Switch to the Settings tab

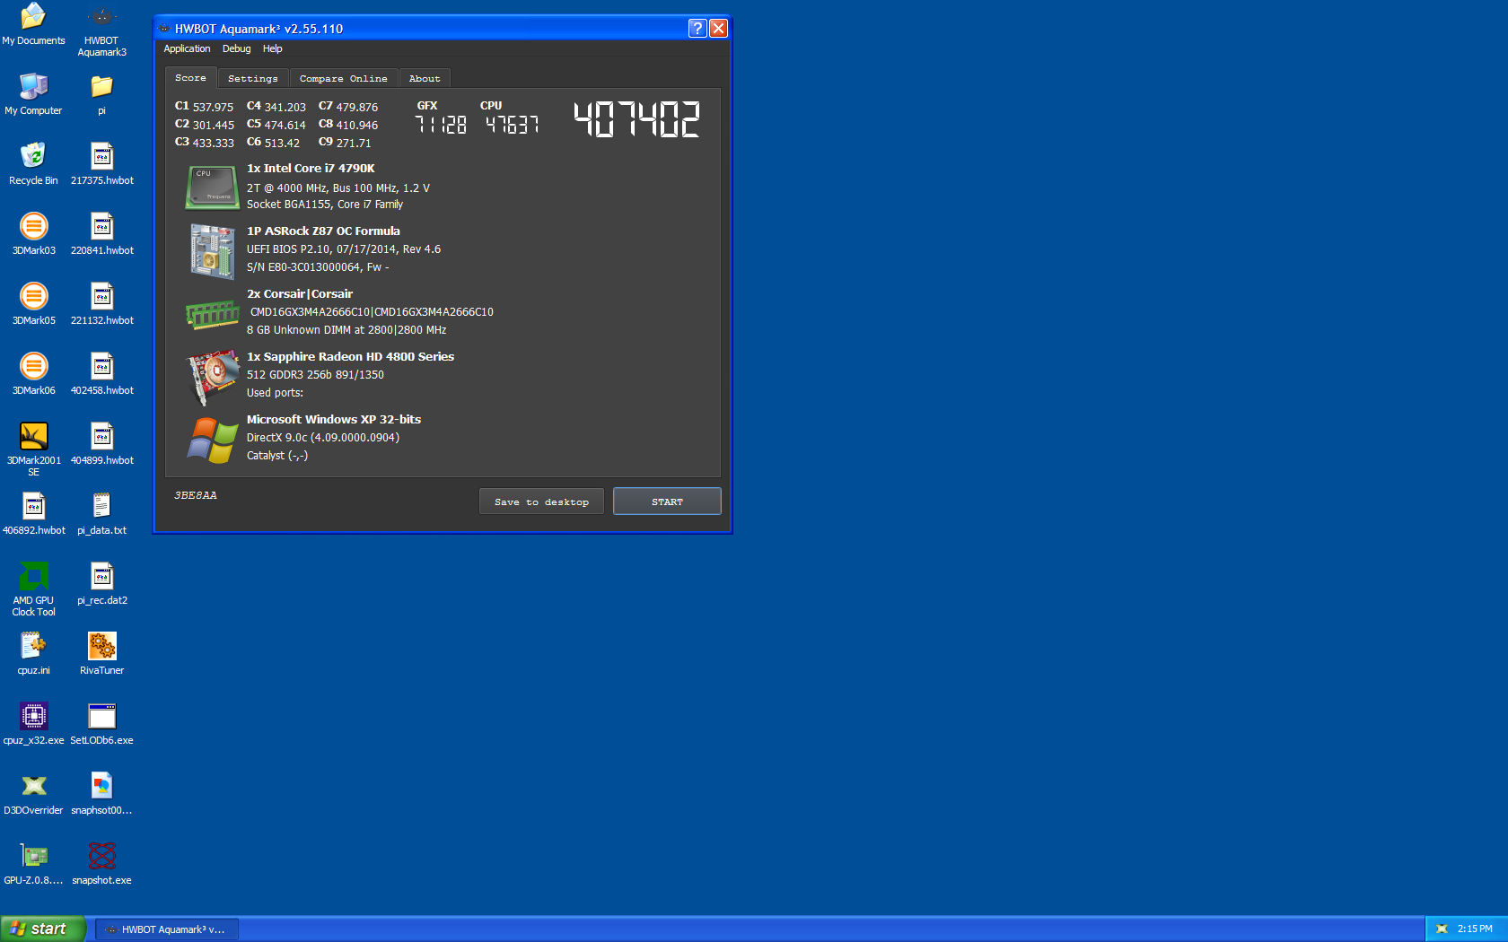(253, 79)
